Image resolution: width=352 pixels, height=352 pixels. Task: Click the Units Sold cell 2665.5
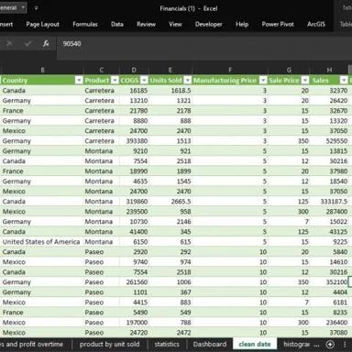(x=170, y=202)
